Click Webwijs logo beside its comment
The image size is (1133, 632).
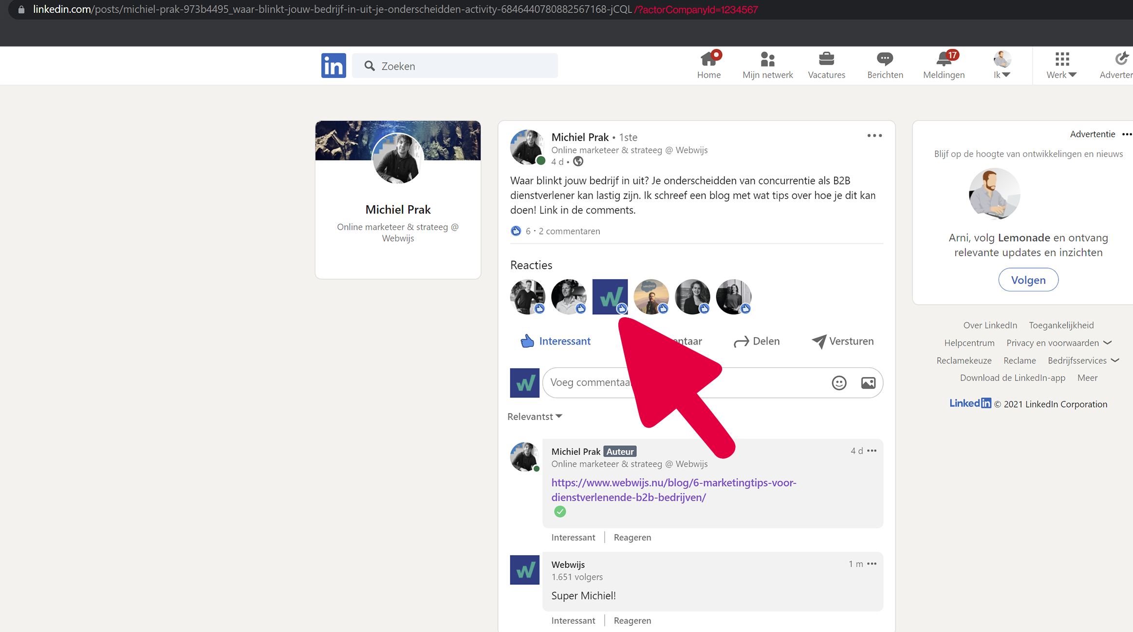(x=524, y=570)
